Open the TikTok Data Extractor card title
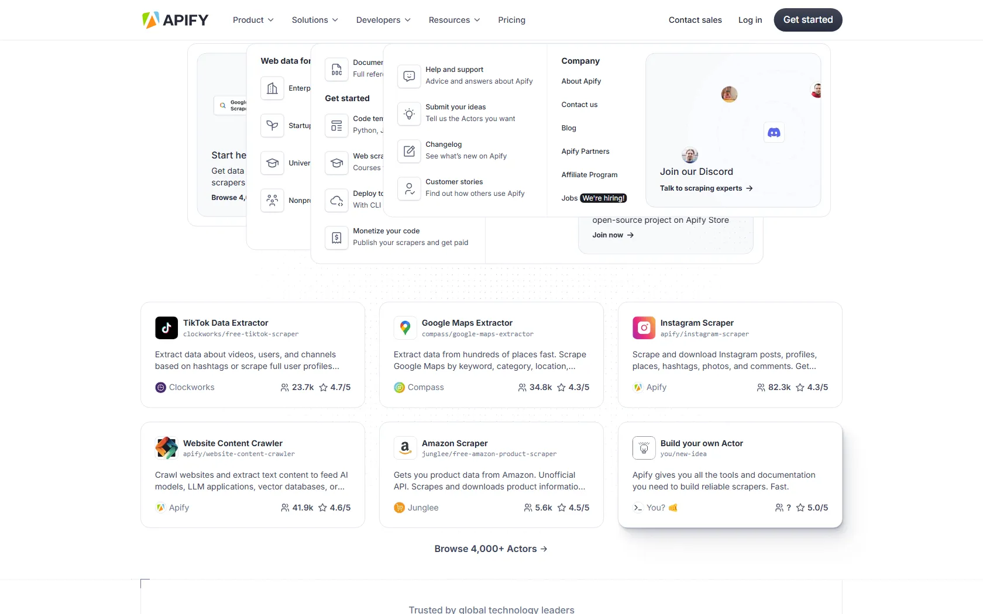983x614 pixels. coord(225,323)
